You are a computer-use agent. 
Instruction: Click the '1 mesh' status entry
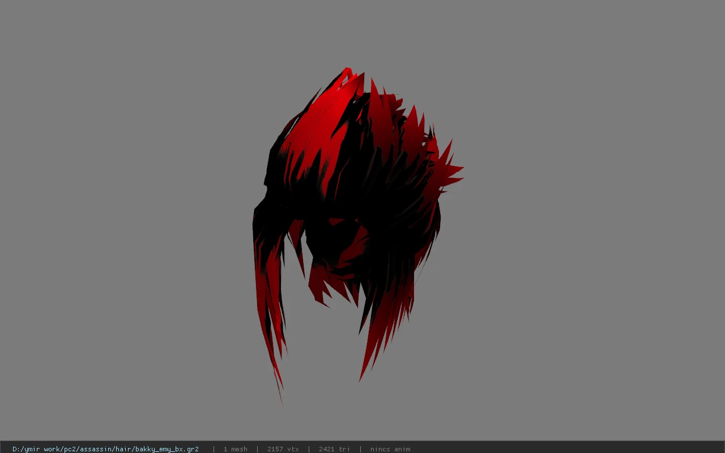[x=236, y=449]
